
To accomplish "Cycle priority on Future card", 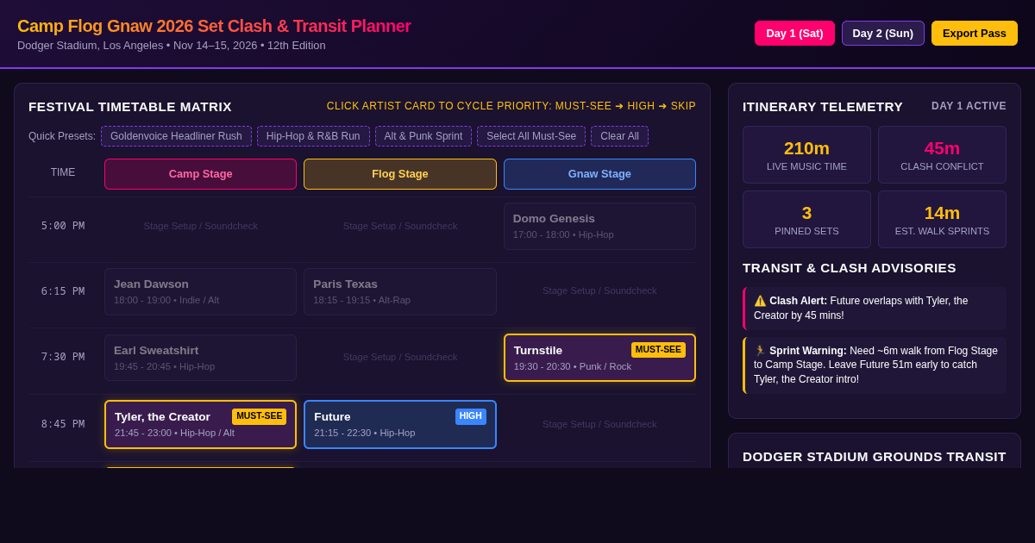I will click(400, 424).
